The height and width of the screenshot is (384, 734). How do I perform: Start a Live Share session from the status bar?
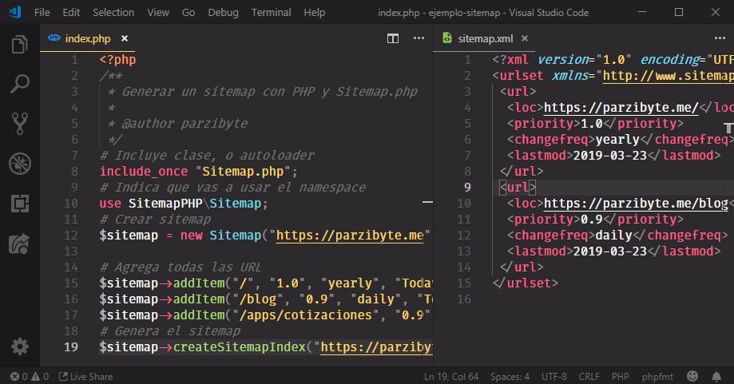pos(85,377)
